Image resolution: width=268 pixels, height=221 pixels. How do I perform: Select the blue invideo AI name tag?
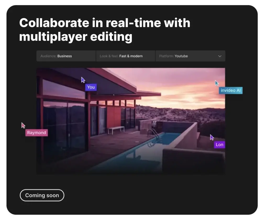[231, 90]
